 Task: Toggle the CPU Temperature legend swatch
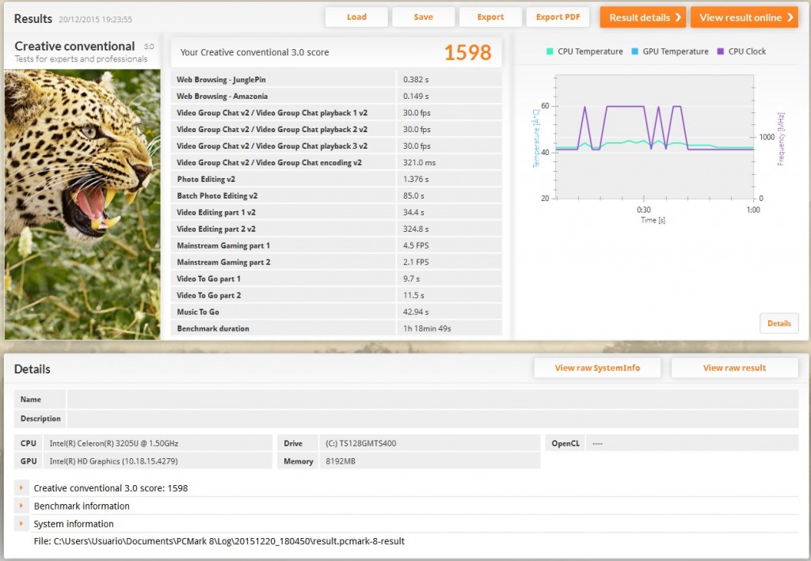550,51
